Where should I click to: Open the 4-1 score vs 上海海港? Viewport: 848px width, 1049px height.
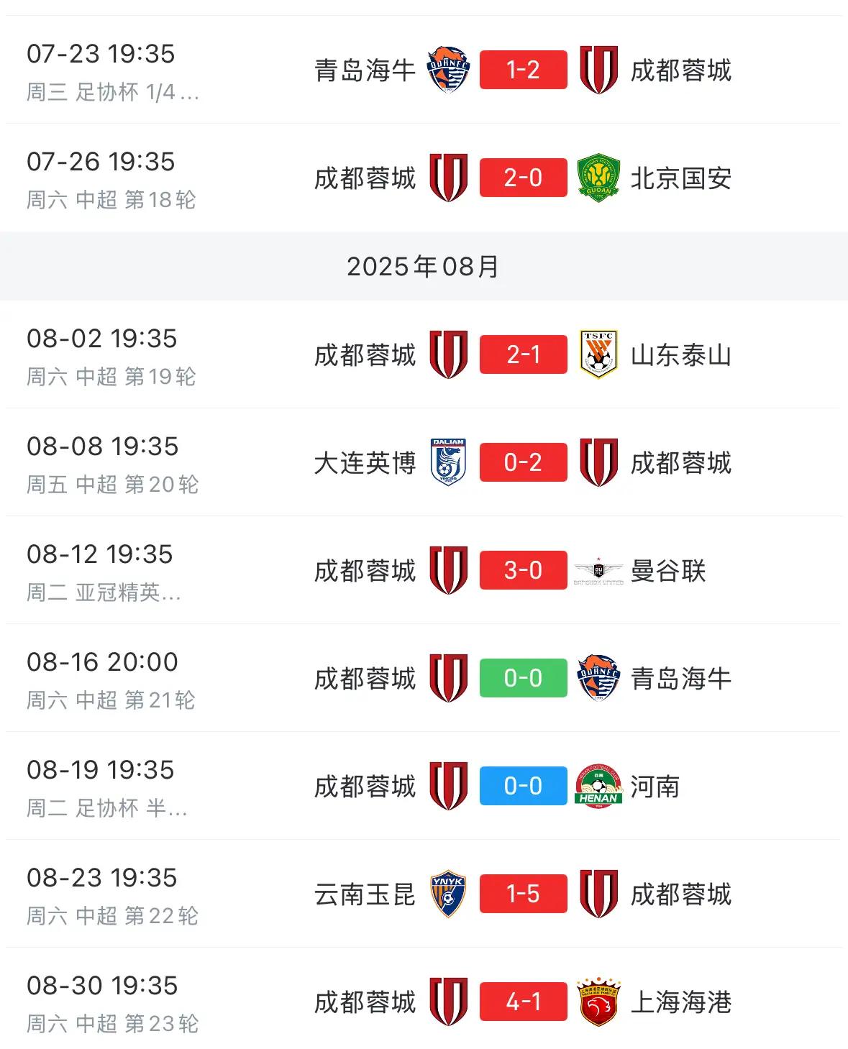click(x=524, y=1002)
